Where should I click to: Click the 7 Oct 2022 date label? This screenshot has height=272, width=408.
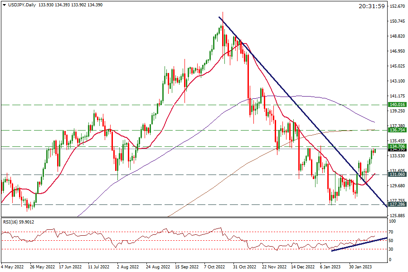(216, 266)
